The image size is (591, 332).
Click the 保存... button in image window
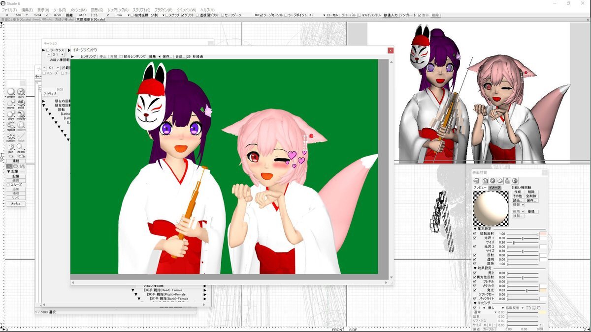167,56
